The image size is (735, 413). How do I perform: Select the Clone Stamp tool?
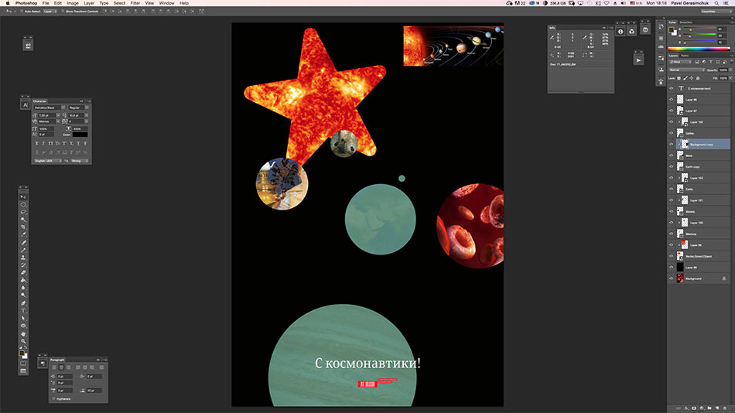(23, 258)
